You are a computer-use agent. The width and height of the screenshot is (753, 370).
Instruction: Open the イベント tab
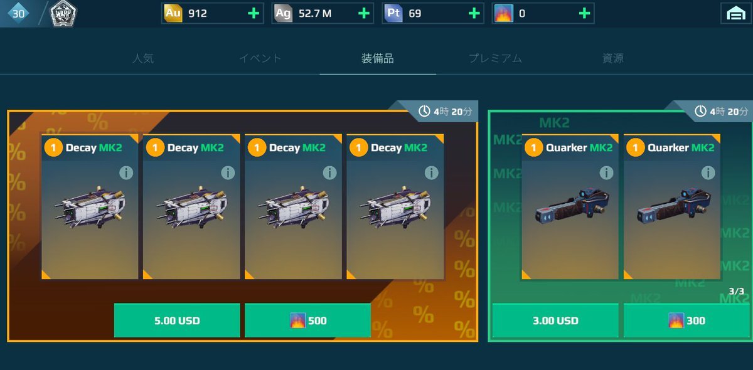click(x=260, y=58)
